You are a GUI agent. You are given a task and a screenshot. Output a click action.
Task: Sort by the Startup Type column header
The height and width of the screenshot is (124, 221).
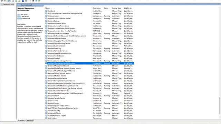click(x=116, y=8)
